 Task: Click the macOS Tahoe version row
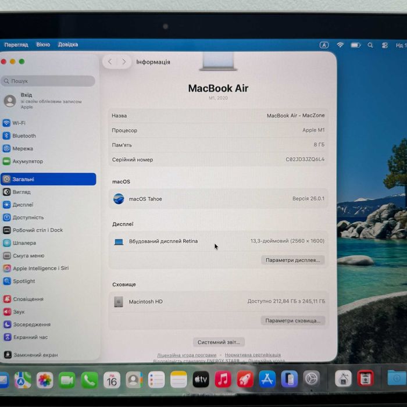(x=218, y=199)
